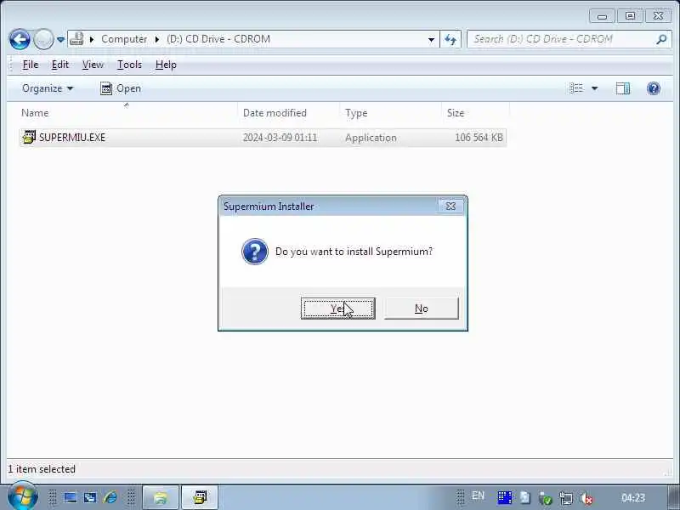Switch to Supermium Installer taskbar button
680x510 pixels.
click(x=200, y=497)
